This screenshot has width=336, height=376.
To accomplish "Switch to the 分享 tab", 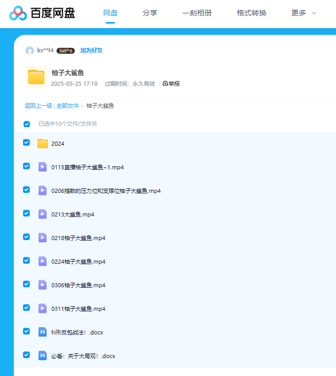I will [150, 13].
